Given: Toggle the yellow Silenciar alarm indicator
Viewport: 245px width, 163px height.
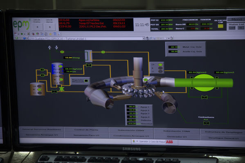Looking at the screenshot, I should pyautogui.click(x=220, y=26).
